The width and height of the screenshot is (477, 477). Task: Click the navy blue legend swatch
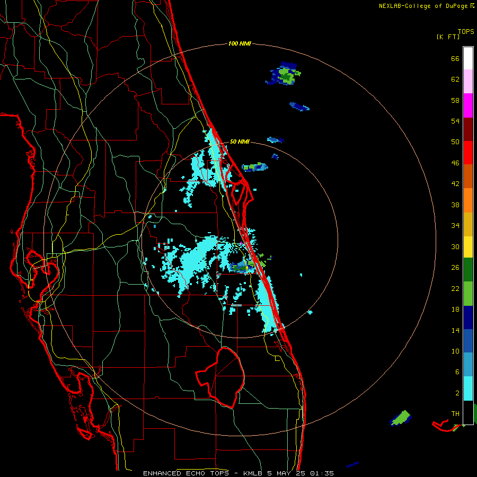[468, 317]
